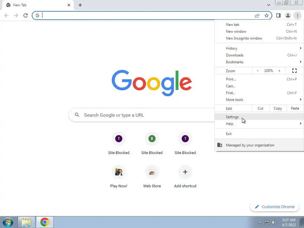Click the Add shortcut plus icon
Viewport: 304px width, 228px height.
pyautogui.click(x=185, y=172)
